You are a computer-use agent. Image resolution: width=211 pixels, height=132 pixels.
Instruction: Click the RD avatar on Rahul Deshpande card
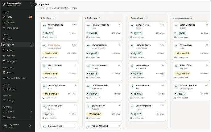pos(88,25)
